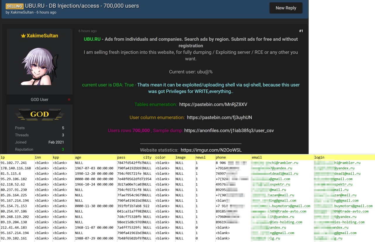Select the image column header
Image resolution: width=375 pixels, height=242 pixels.
click(x=185, y=157)
